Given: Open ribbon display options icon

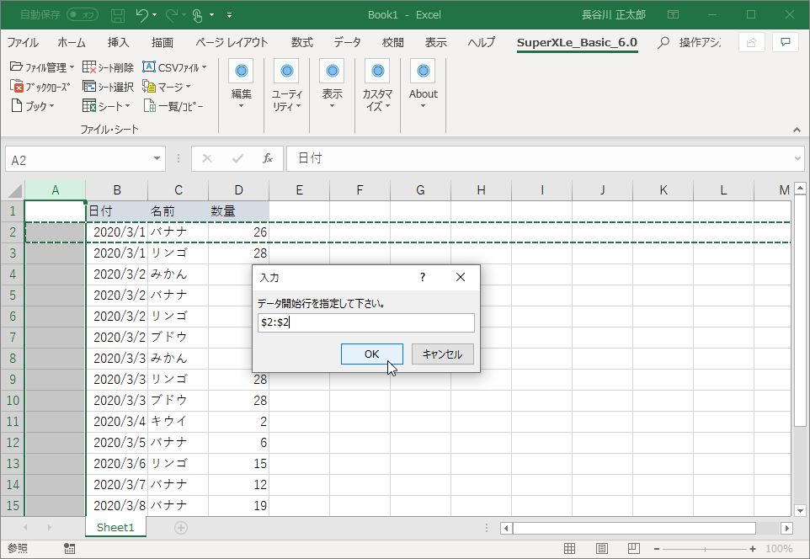Looking at the screenshot, I should (x=673, y=15).
